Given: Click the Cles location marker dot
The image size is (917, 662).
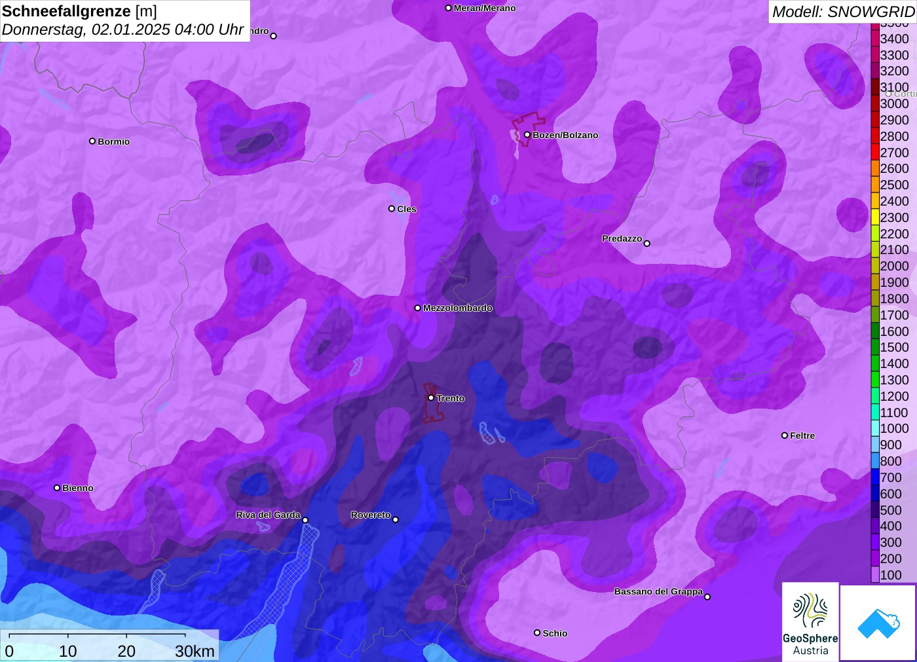Looking at the screenshot, I should point(392,209).
